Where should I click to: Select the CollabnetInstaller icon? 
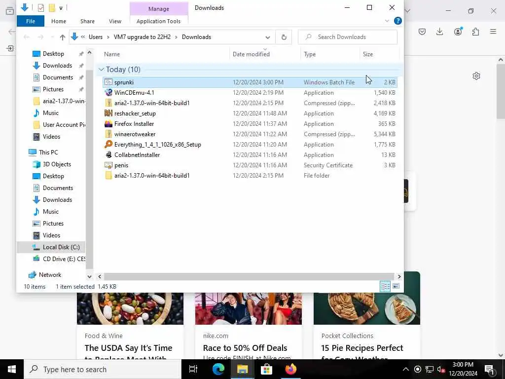(108, 154)
